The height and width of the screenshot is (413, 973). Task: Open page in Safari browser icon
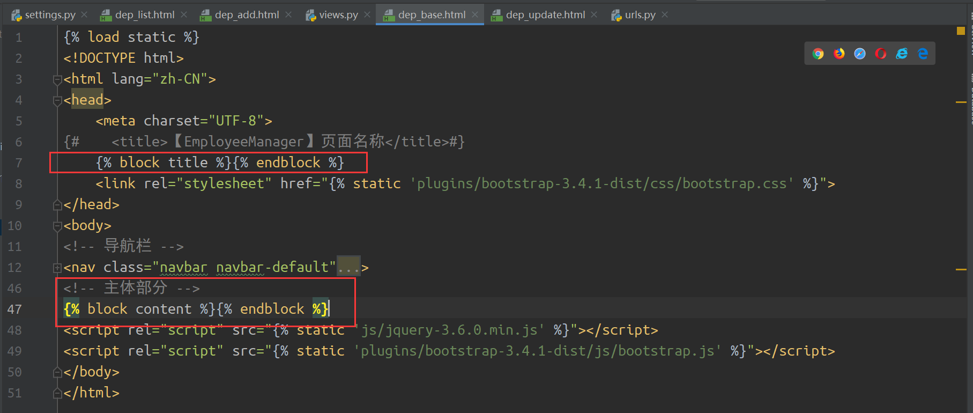pyautogui.click(x=860, y=54)
